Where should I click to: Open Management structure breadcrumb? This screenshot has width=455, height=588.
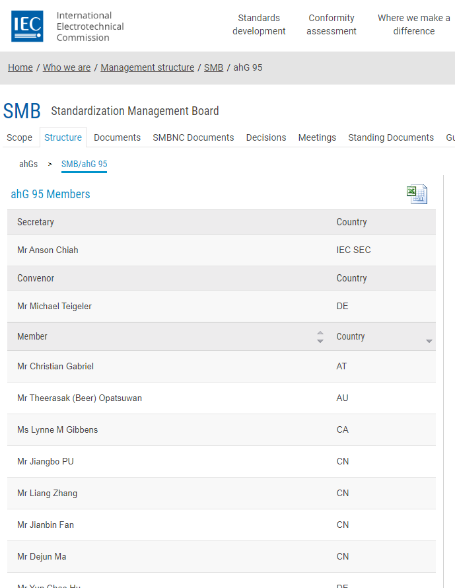click(147, 67)
